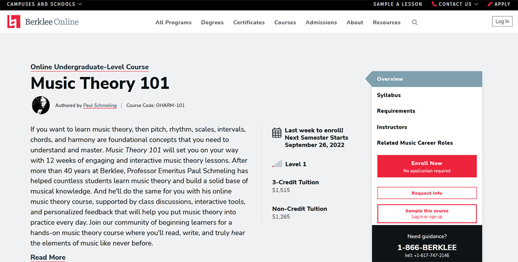Open the Degrees menu
This screenshot has height=262, width=518.
coord(212,22)
